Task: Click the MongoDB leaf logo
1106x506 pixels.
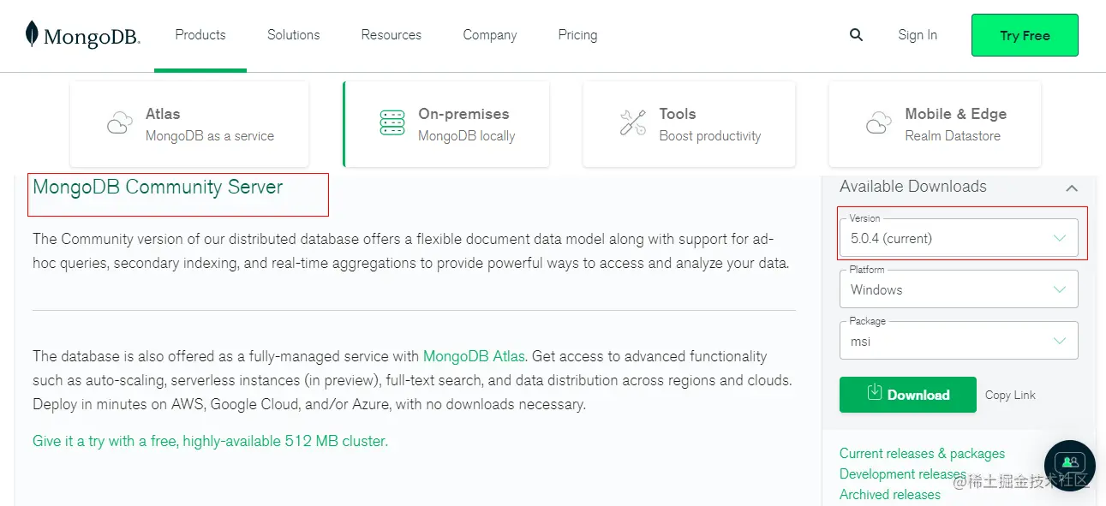Action: (x=32, y=34)
